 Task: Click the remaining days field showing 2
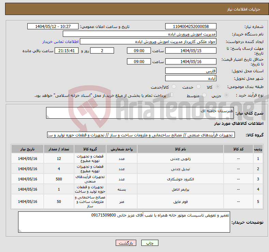pos(102,50)
